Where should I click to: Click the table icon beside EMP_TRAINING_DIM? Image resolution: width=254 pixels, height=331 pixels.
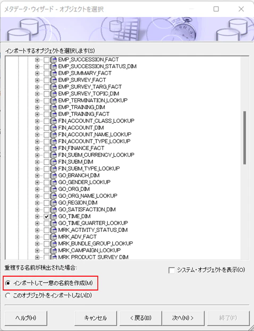(x=54, y=107)
